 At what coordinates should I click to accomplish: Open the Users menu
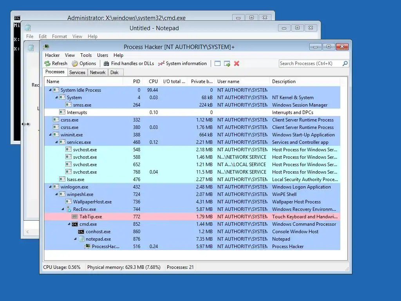click(x=103, y=55)
